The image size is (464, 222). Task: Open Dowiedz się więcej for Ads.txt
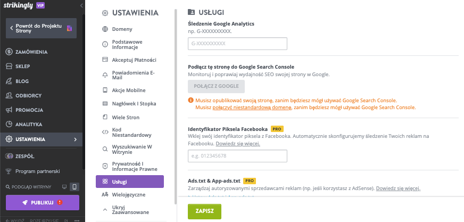398,188
